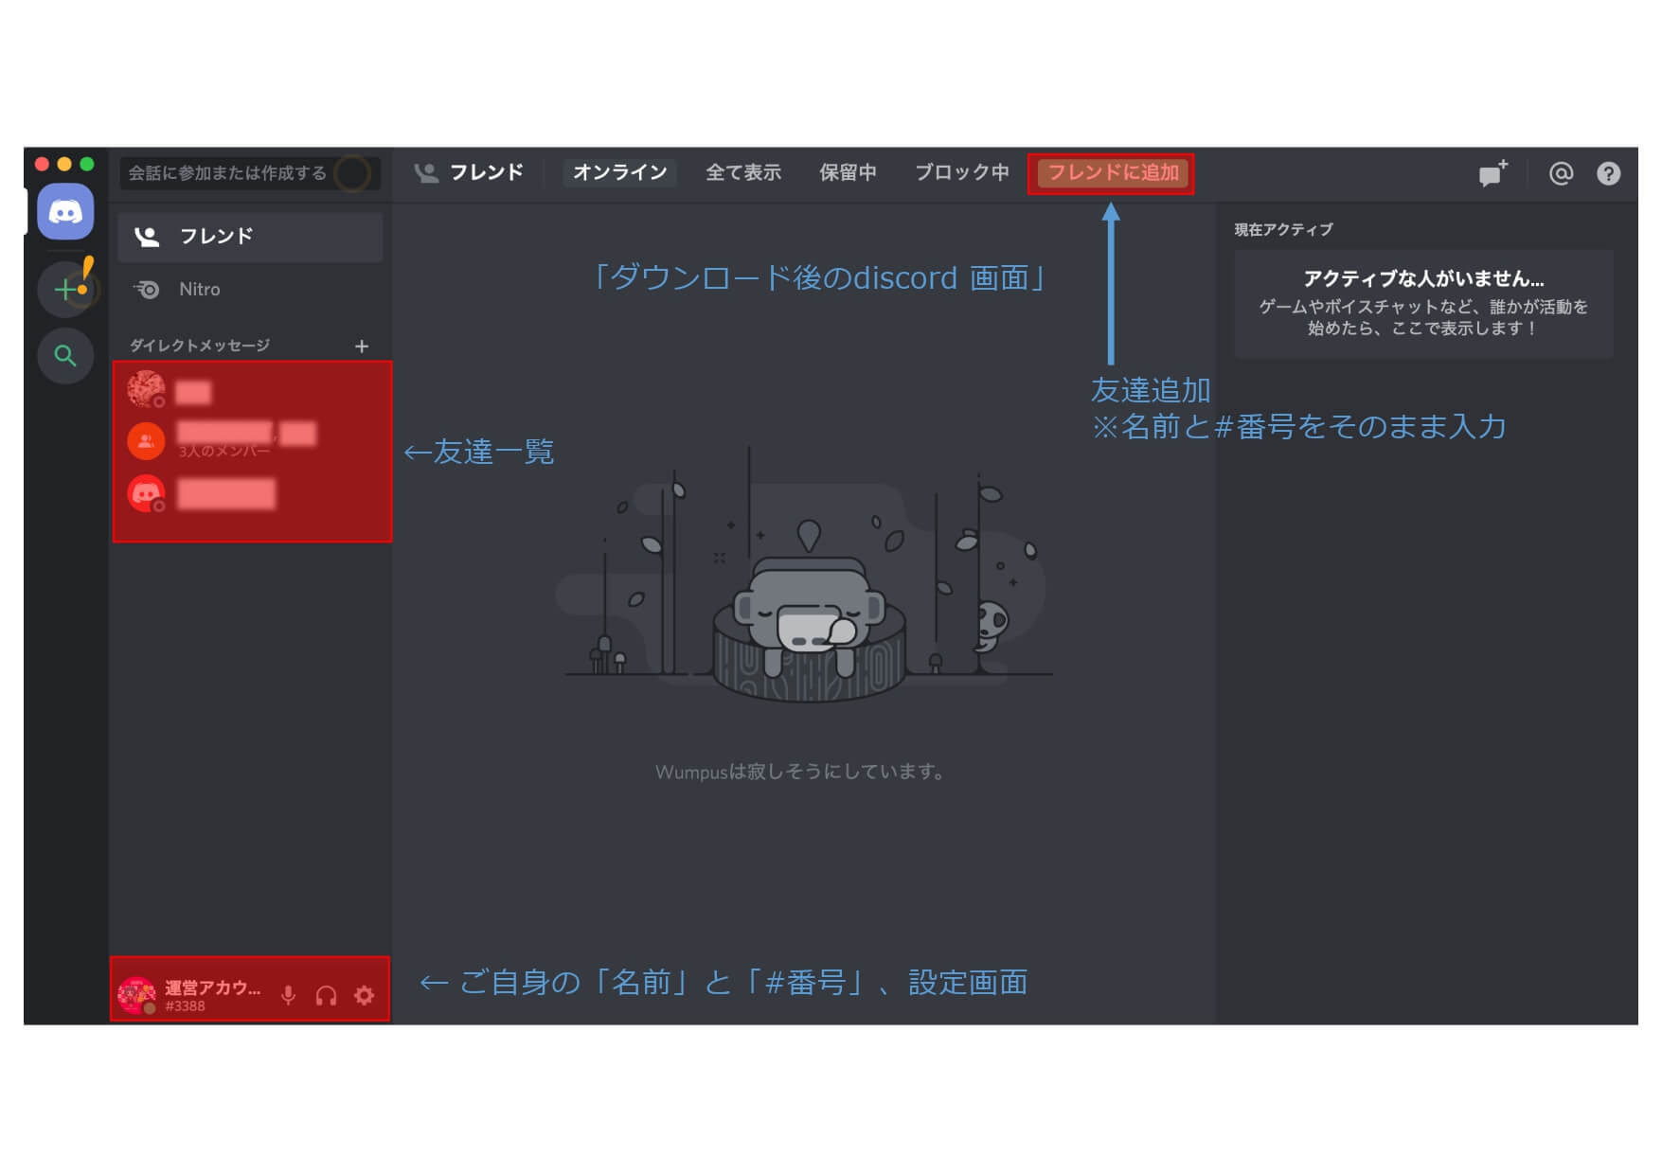The image size is (1662, 1174).
Task: Click the フレンドに追加 button
Action: [1113, 172]
